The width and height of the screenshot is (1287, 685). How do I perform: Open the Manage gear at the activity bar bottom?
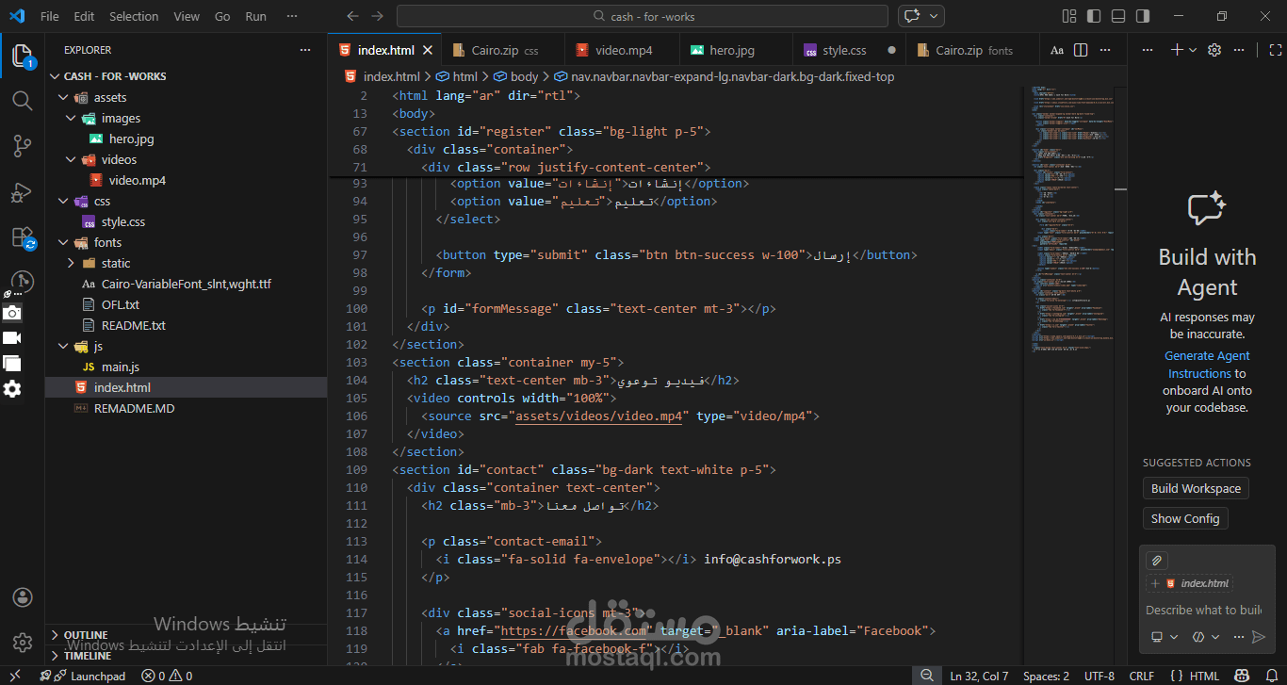coord(22,643)
